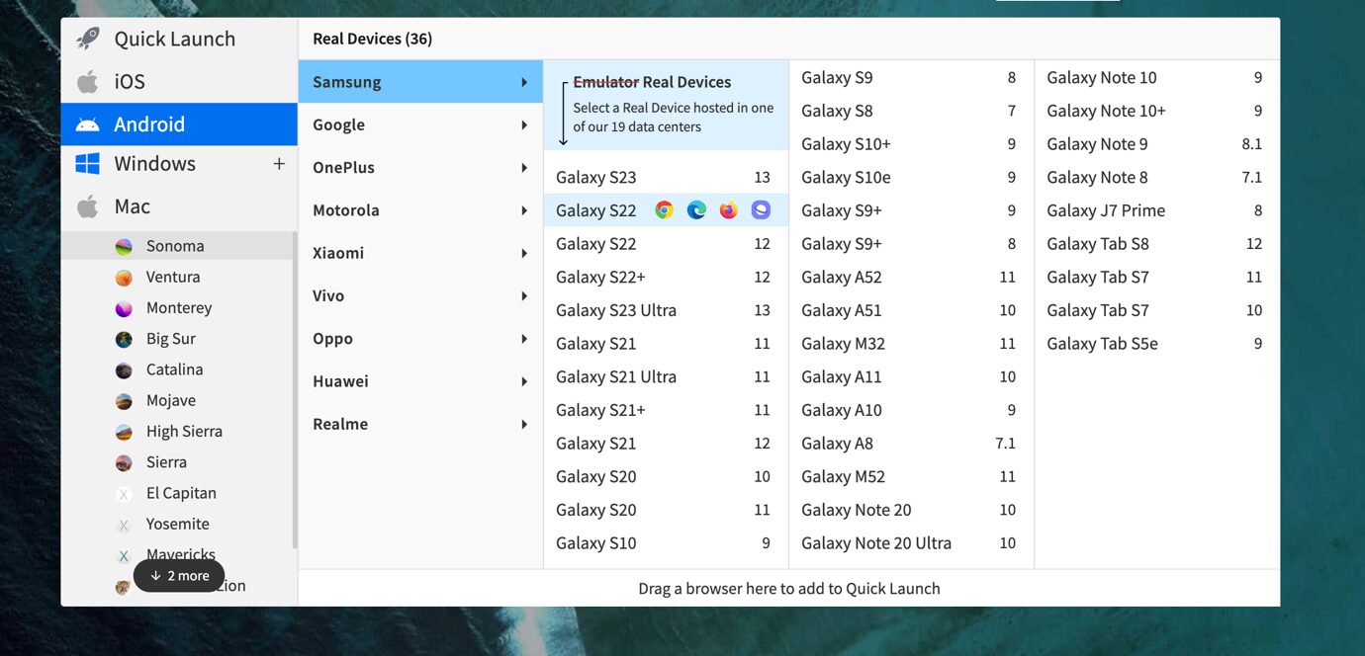Click the Quick Launch rocket icon
The image size is (1365, 656).
click(87, 38)
